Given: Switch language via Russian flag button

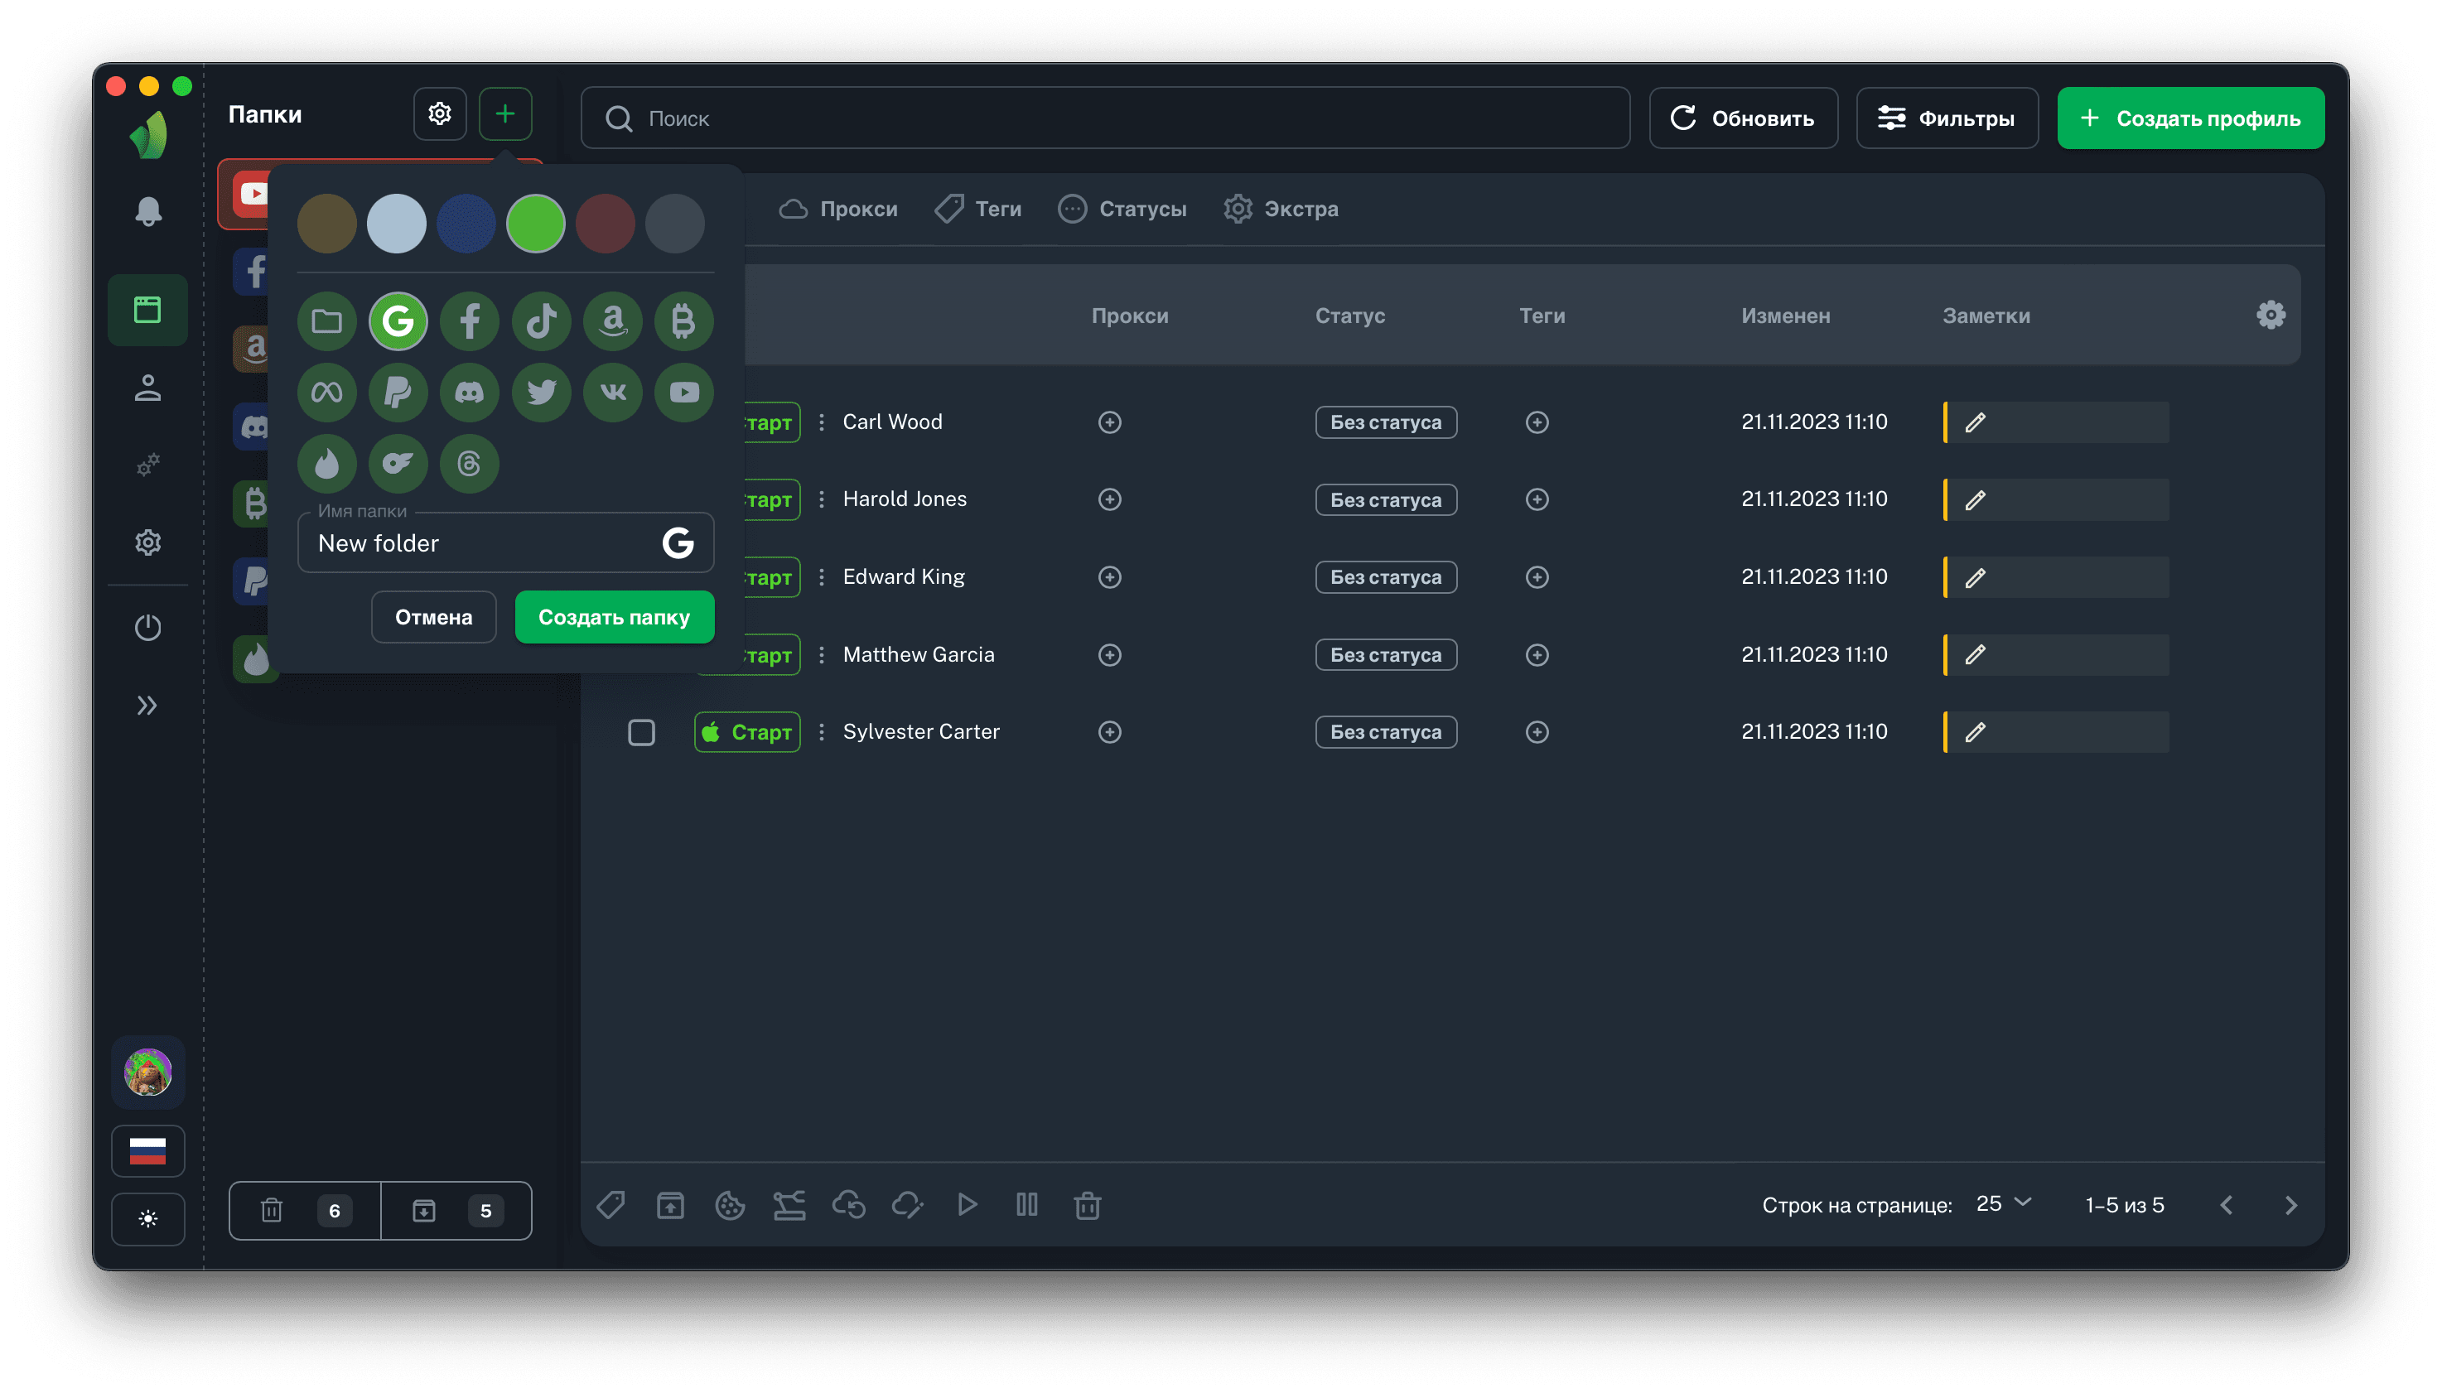Looking at the screenshot, I should 147,1150.
